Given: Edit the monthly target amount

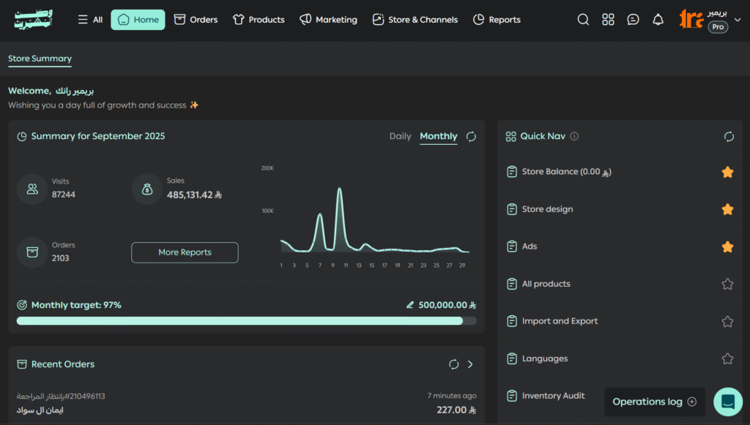Looking at the screenshot, I should click(410, 305).
